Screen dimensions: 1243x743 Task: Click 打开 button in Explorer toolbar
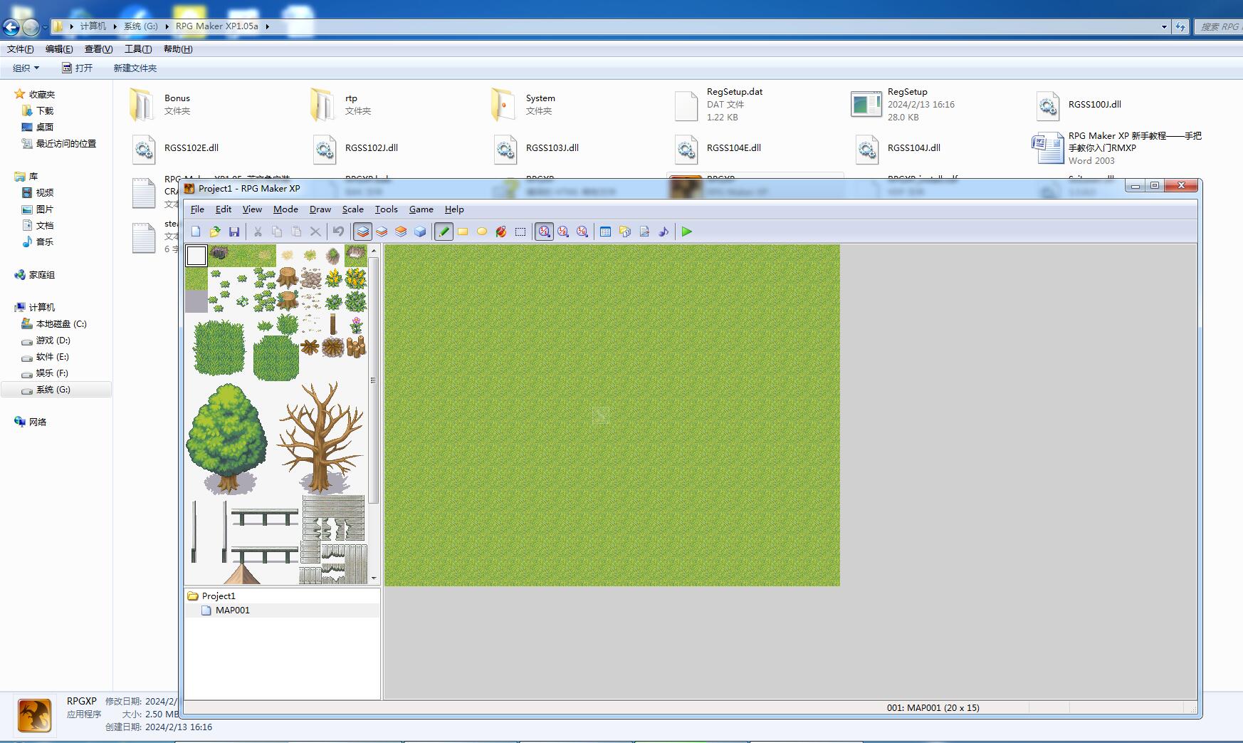77,68
